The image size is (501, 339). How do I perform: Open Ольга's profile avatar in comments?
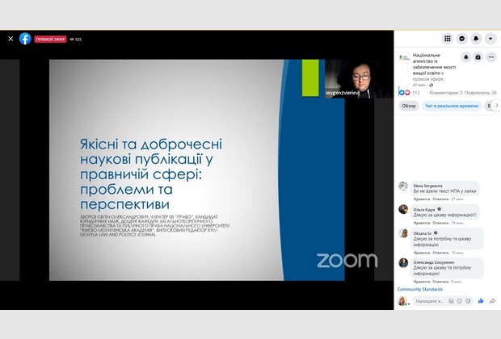coord(403,209)
